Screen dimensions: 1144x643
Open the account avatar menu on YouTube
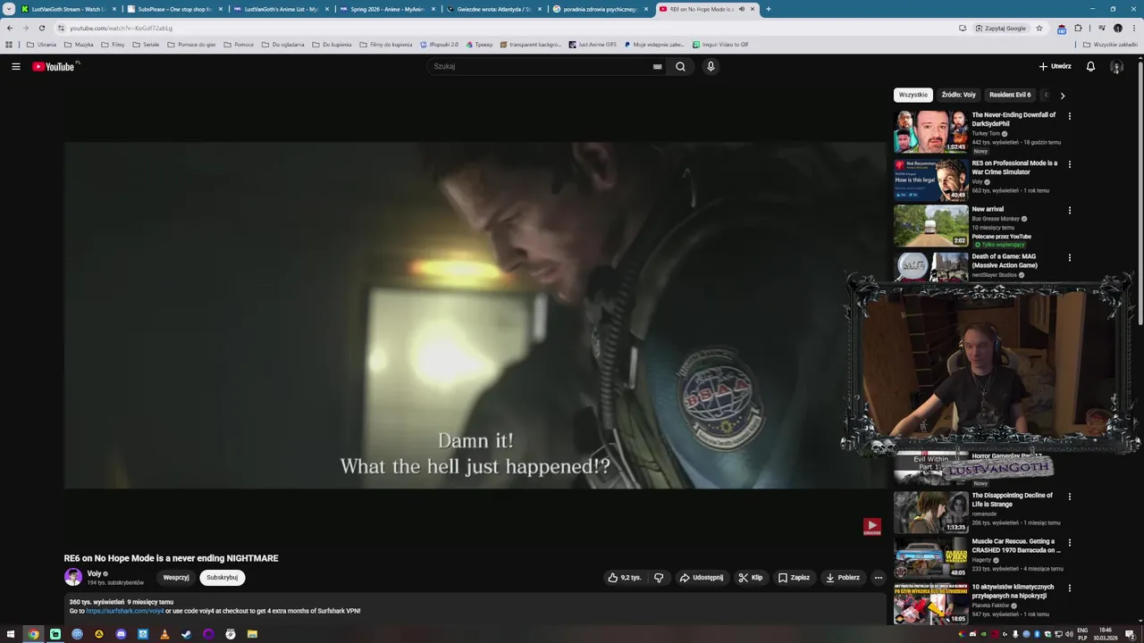[1116, 66]
